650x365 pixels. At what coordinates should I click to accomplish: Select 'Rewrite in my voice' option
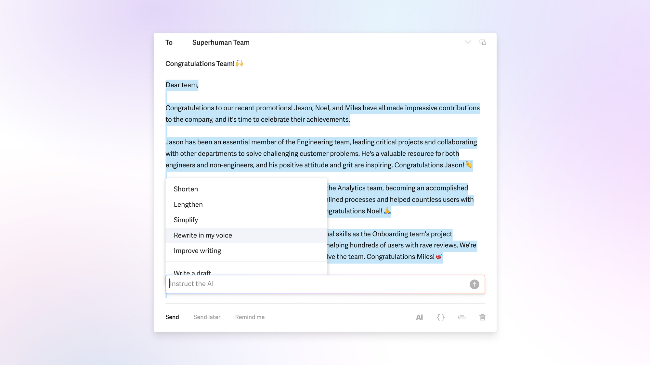click(x=203, y=235)
